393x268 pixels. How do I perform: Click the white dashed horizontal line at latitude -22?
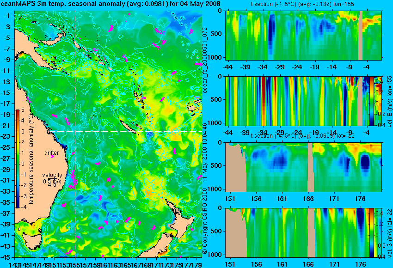pyautogui.click(x=127, y=131)
